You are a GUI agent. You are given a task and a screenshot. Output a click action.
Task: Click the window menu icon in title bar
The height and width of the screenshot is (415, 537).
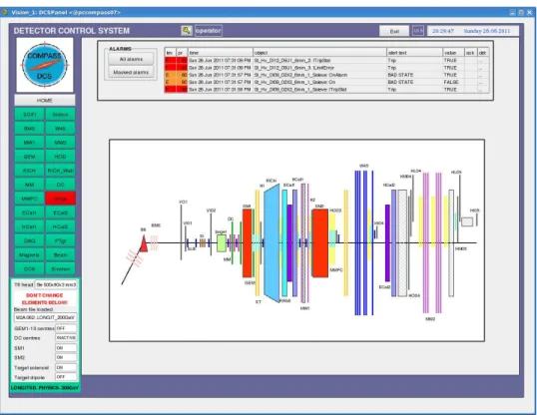tap(4, 12)
